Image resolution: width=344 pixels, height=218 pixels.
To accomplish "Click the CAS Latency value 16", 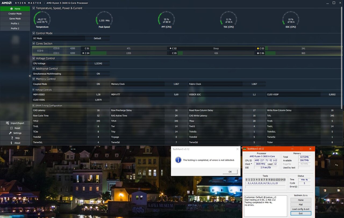I will tap(98, 110).
